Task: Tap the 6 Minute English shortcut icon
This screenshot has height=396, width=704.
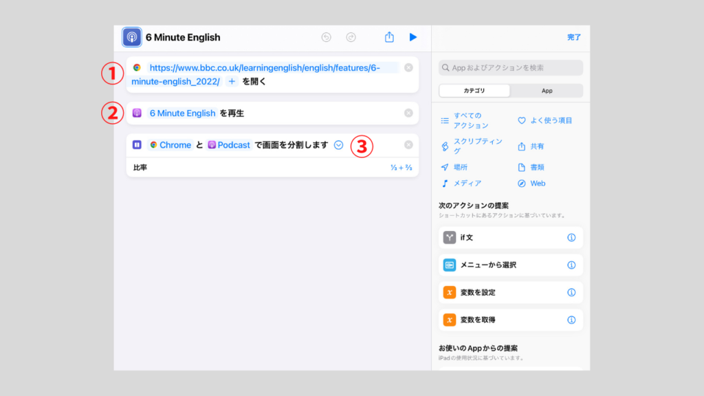Action: coord(131,37)
